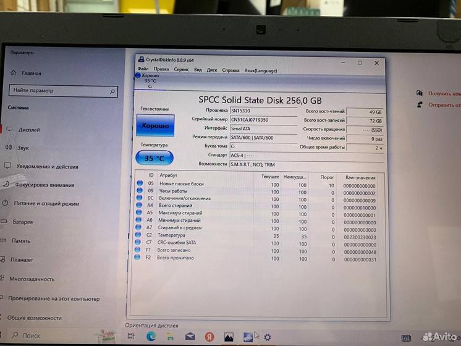
Task: Select the CRC-ошибки SATA attribute name
Action: (x=176, y=243)
